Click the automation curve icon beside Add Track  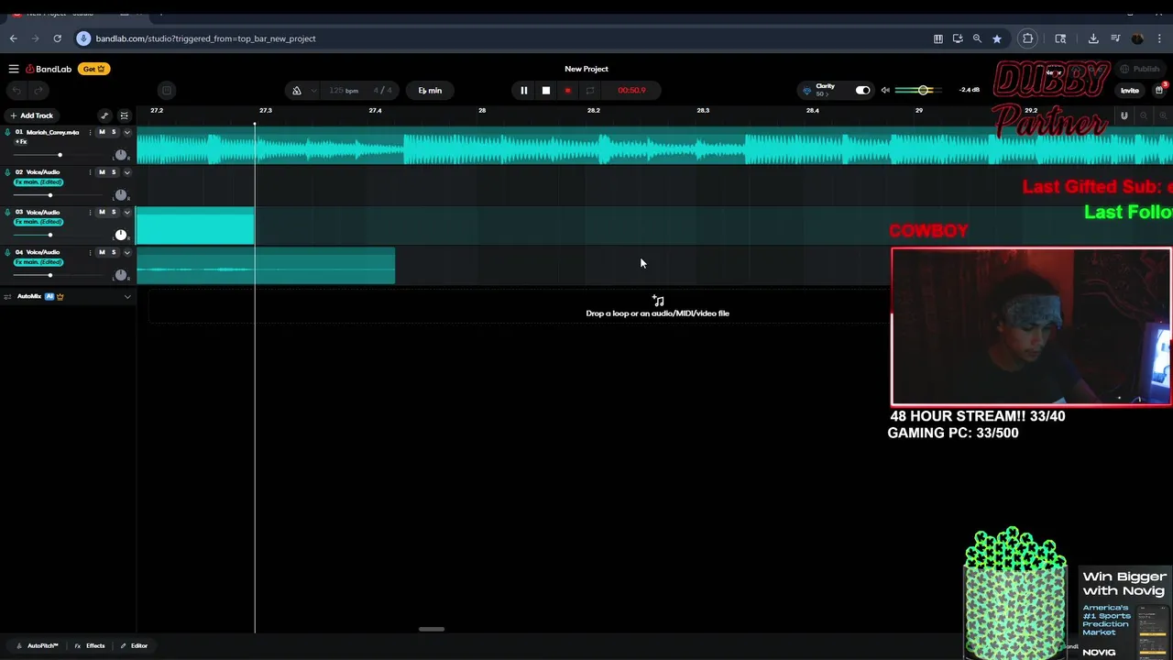(104, 115)
